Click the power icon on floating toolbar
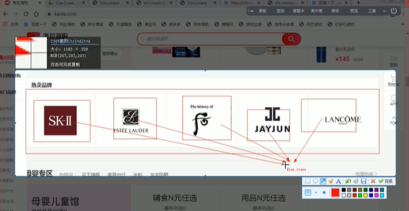This screenshot has width=409, height=211. click(x=394, y=11)
